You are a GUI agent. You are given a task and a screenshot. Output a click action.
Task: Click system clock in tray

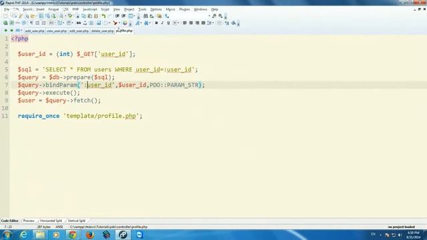coord(414,235)
